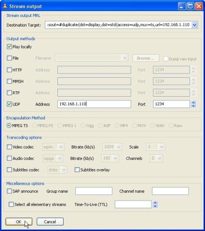The image size is (205, 231).
Task: Click the Time-To-Live (TTL) field
Action: click(x=133, y=204)
